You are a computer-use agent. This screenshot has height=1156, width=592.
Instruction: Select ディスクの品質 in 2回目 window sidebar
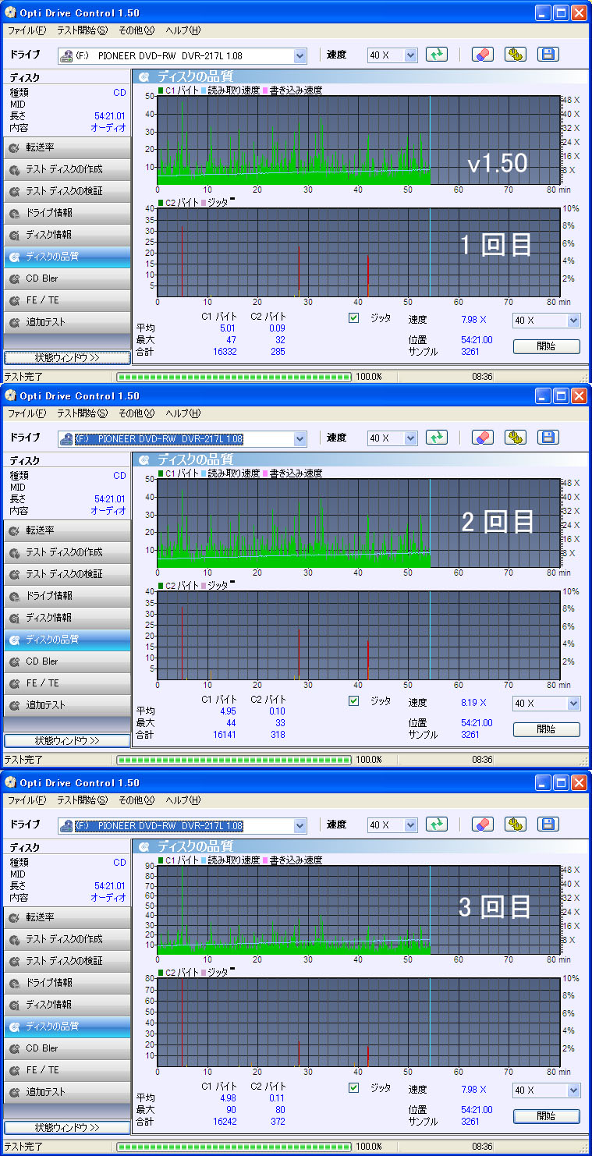pyautogui.click(x=67, y=640)
